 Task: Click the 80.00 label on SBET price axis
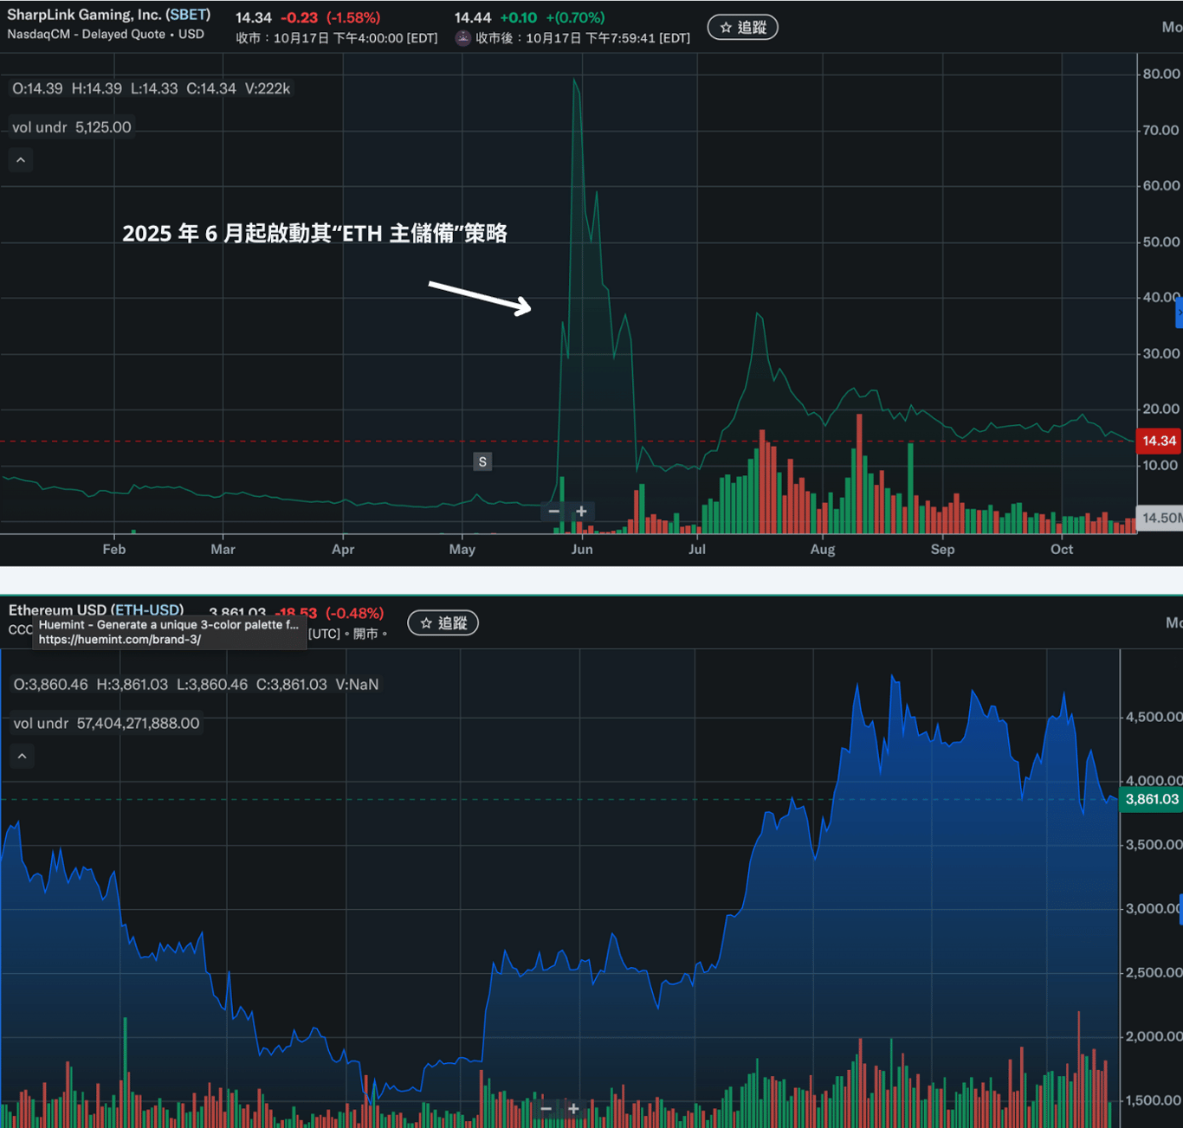(x=1161, y=74)
